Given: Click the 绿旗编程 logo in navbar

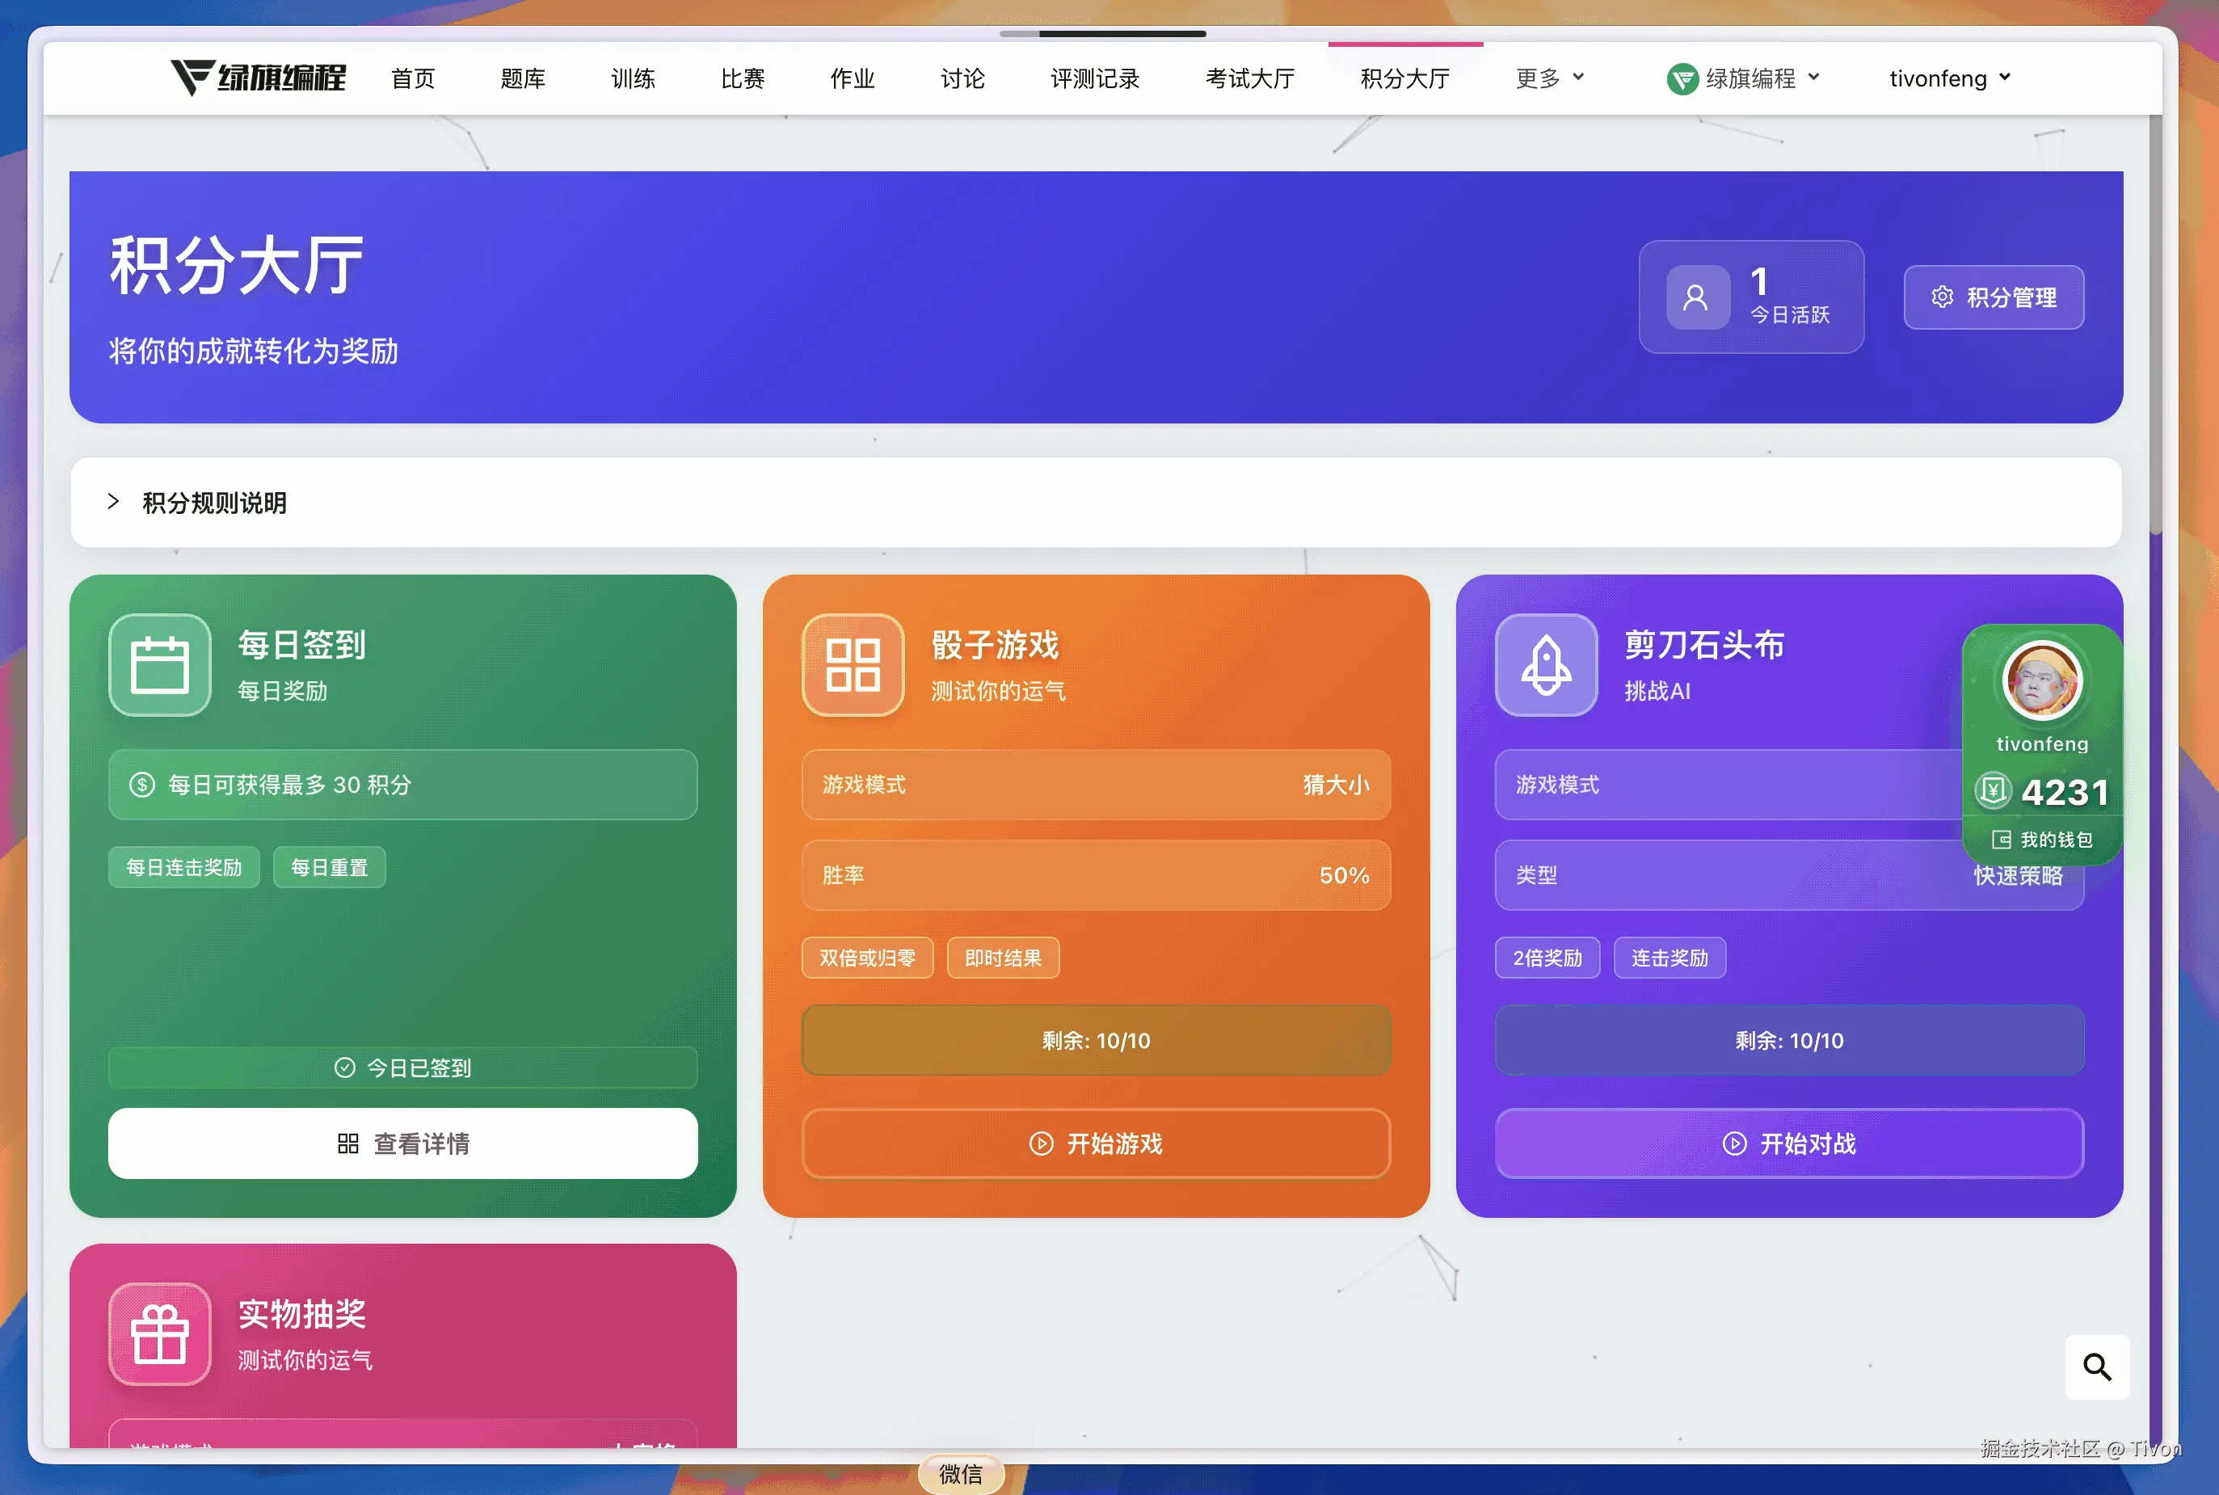Looking at the screenshot, I should pyautogui.click(x=257, y=78).
